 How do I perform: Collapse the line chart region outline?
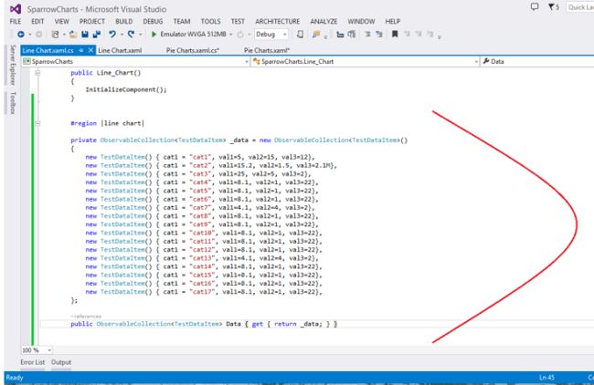coord(37,123)
